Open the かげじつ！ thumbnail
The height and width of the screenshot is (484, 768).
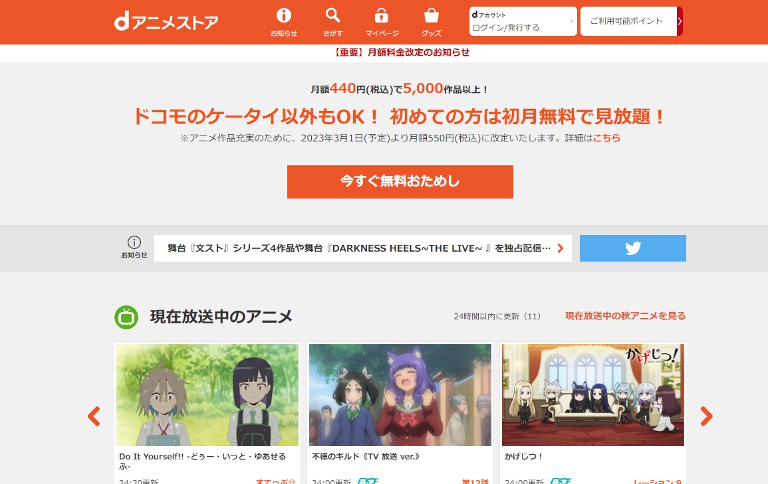[593, 395]
